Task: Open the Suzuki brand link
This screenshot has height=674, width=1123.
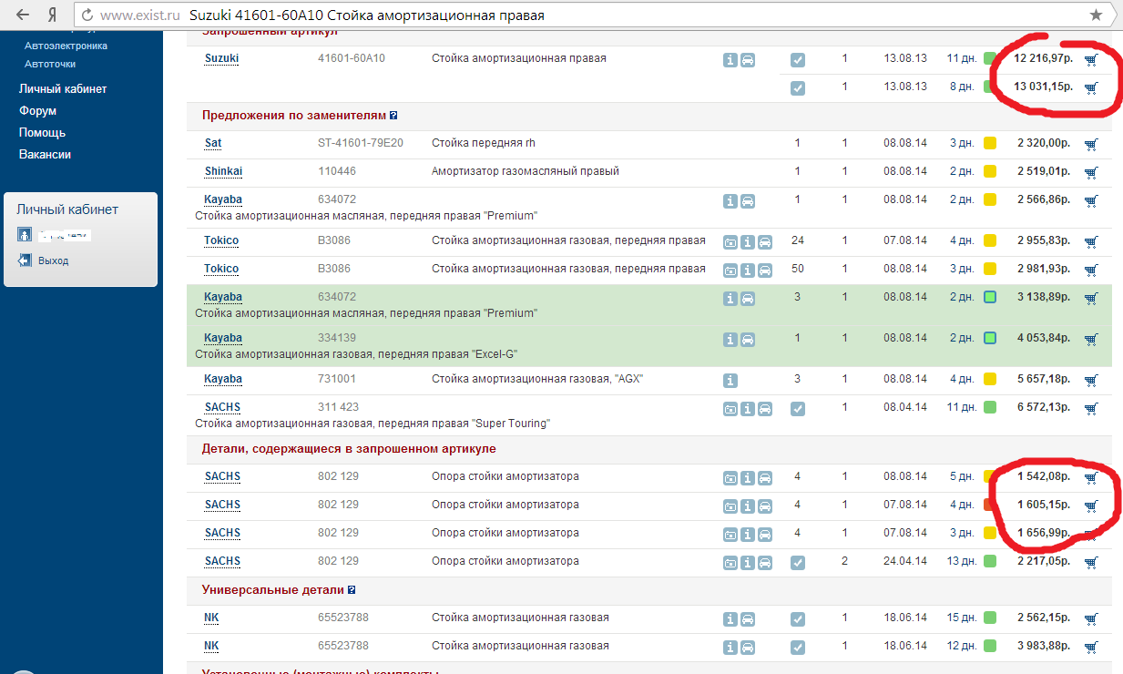Action: [x=221, y=58]
